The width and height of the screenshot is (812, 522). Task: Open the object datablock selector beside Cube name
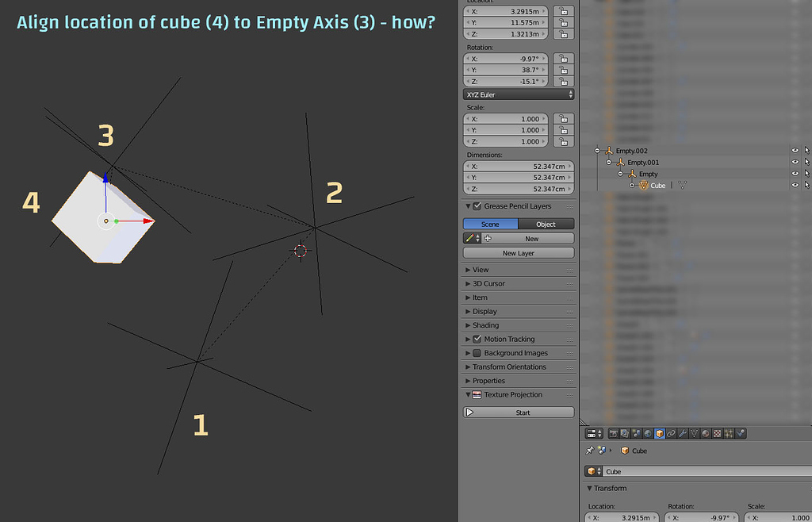[x=594, y=471]
